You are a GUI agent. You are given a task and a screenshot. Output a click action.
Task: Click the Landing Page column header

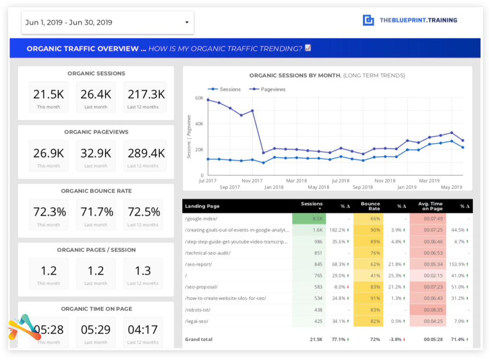click(202, 206)
